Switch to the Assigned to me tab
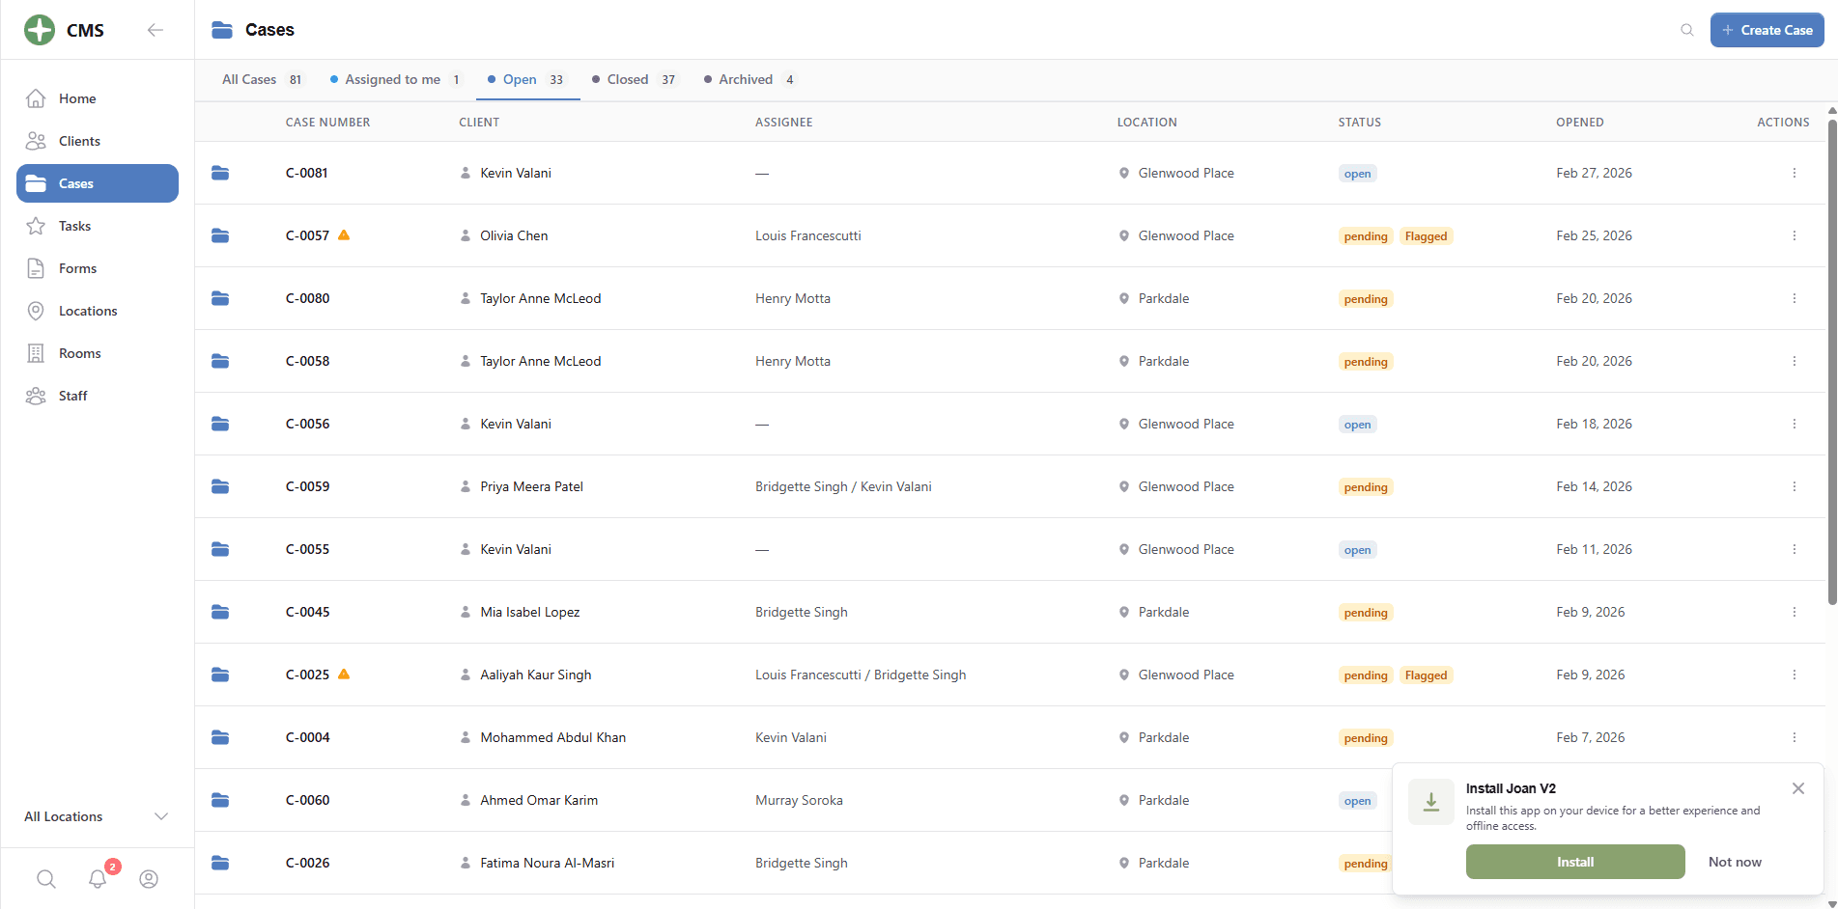 coord(396,79)
